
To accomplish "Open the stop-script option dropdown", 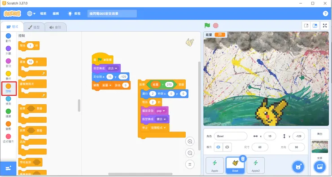I will [158, 128].
